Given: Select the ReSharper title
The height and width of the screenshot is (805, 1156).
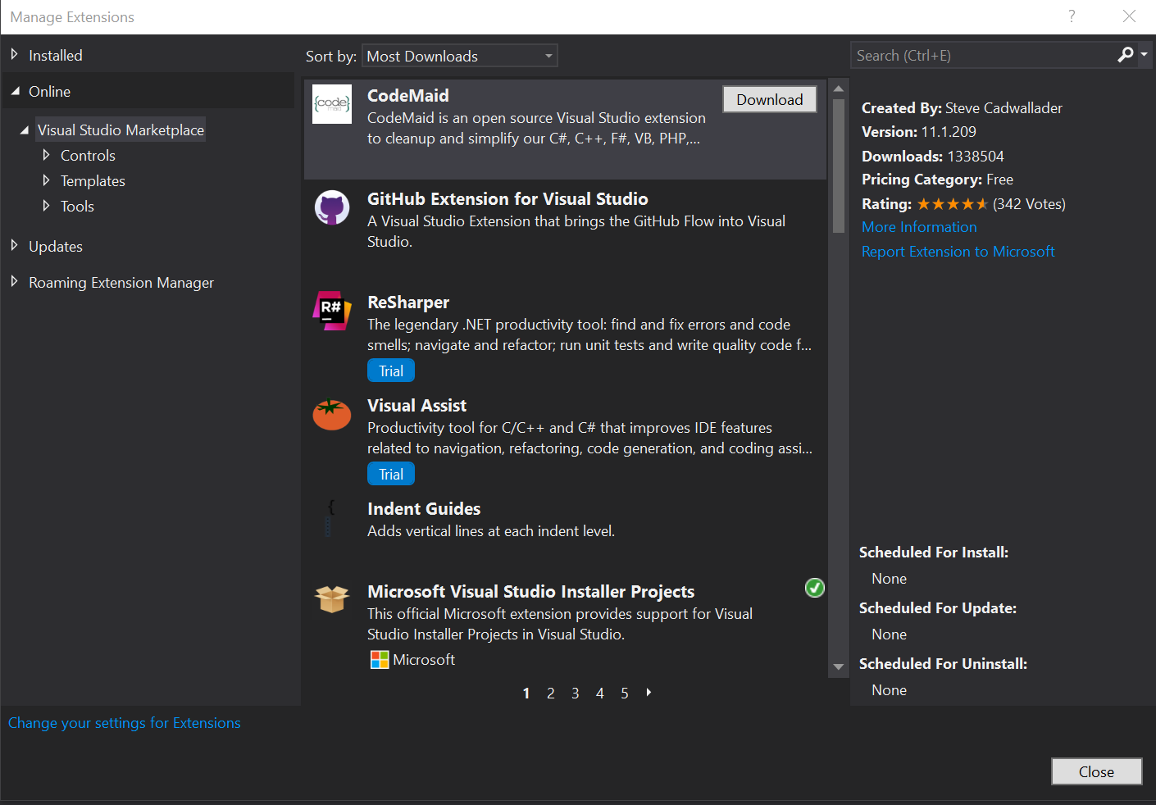Looking at the screenshot, I should (x=408, y=302).
